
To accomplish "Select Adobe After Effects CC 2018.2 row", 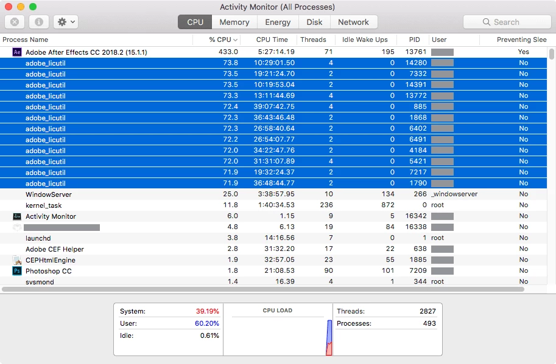I will (273, 52).
